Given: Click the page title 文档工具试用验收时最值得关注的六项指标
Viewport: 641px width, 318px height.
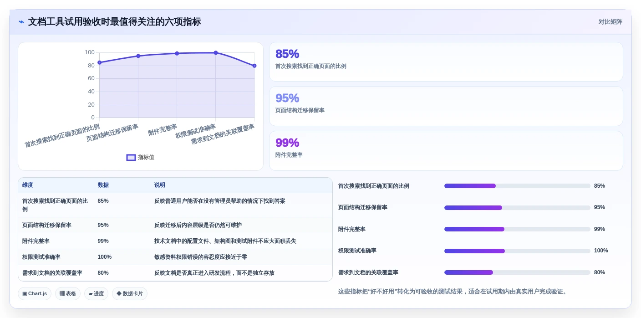Looking at the screenshot, I should coord(114,22).
